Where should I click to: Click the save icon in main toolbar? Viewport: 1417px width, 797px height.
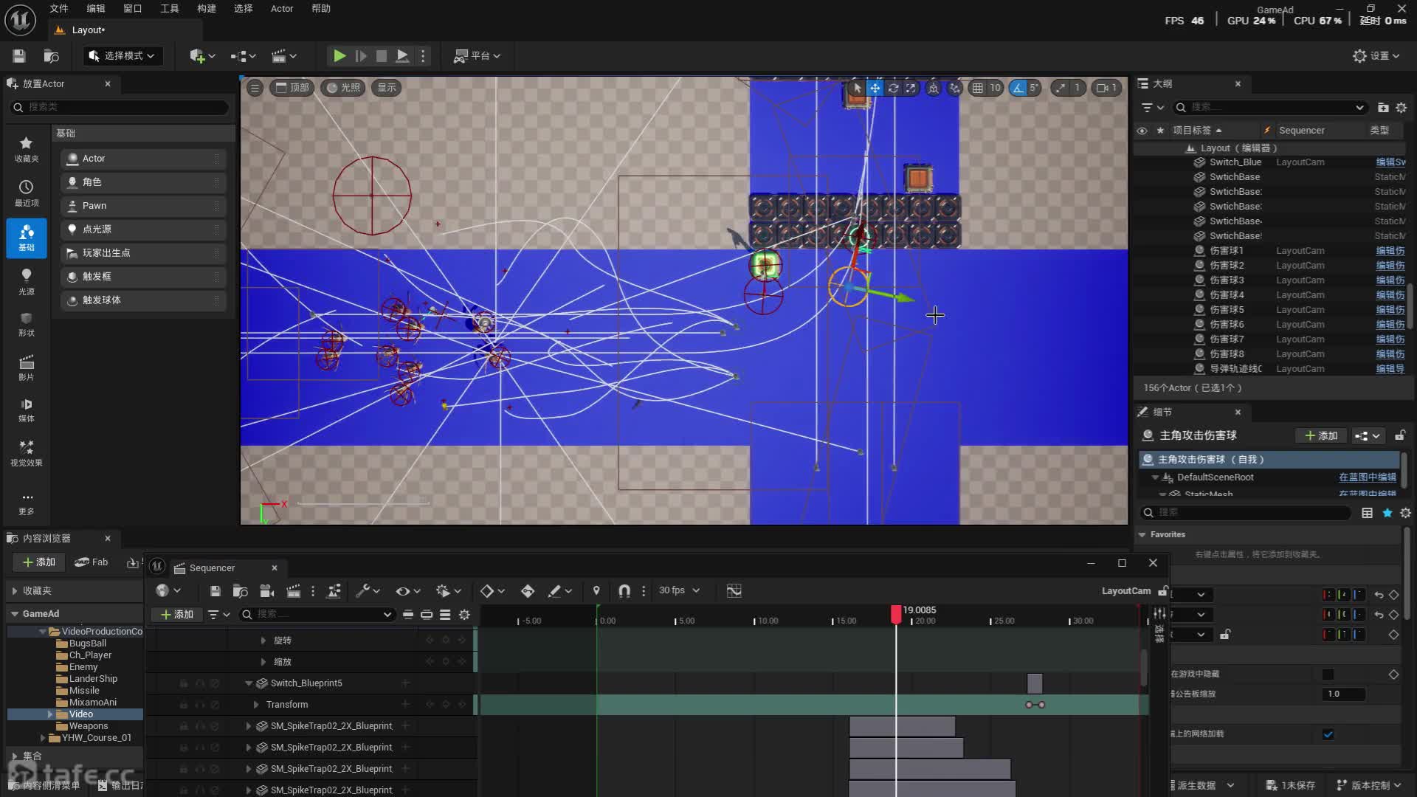coord(19,56)
